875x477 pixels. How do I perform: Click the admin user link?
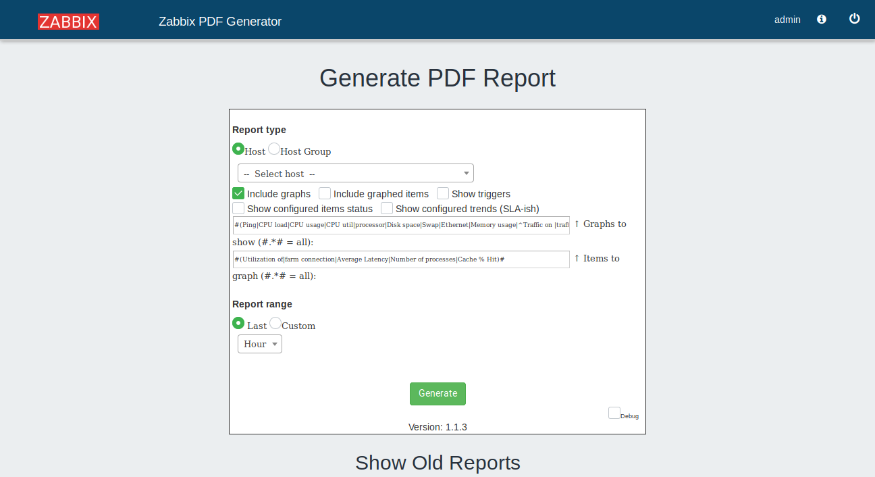tap(787, 20)
